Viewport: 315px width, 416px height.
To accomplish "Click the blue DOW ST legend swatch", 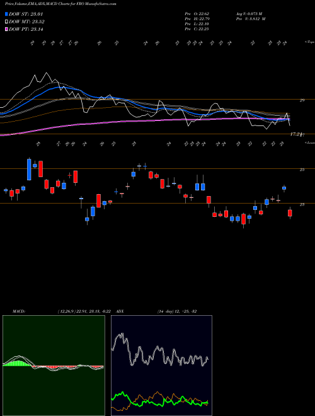I will [7, 14].
